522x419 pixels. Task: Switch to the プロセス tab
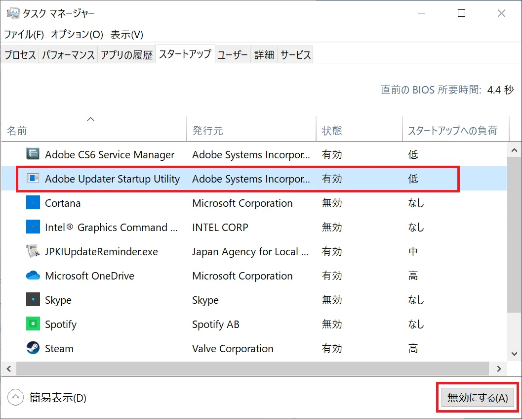[20, 55]
